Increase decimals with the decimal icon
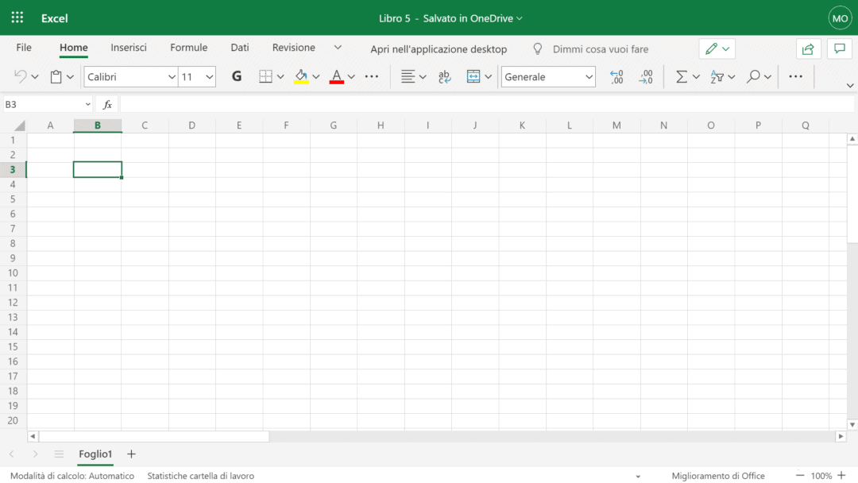Screen dimensions: 858x483 click(x=616, y=76)
